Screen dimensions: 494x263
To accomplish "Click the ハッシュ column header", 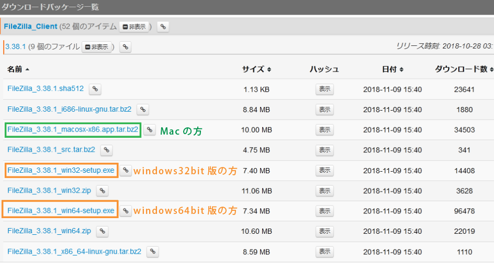I will (324, 69).
